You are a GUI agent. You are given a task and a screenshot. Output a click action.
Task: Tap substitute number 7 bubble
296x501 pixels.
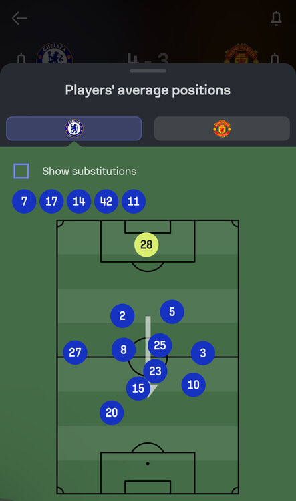(x=24, y=201)
